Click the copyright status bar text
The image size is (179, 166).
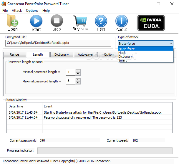[57, 161]
